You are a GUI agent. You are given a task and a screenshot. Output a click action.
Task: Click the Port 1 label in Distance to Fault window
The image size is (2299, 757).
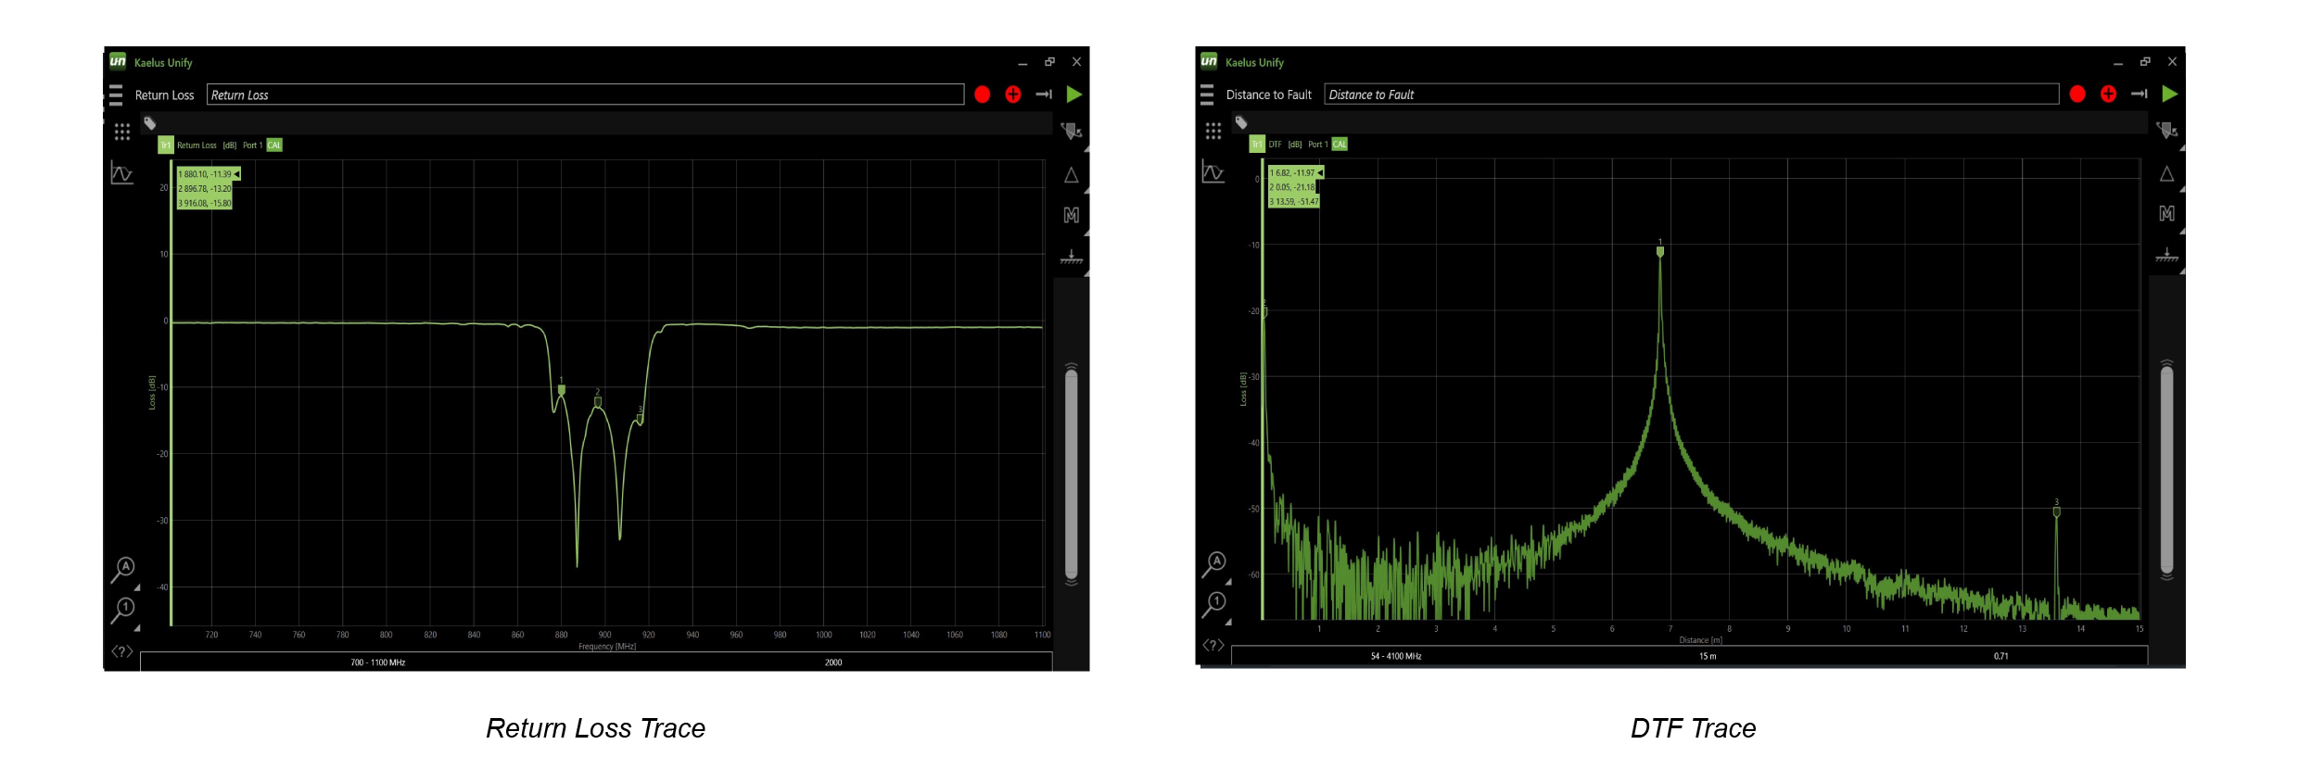pos(1317,145)
